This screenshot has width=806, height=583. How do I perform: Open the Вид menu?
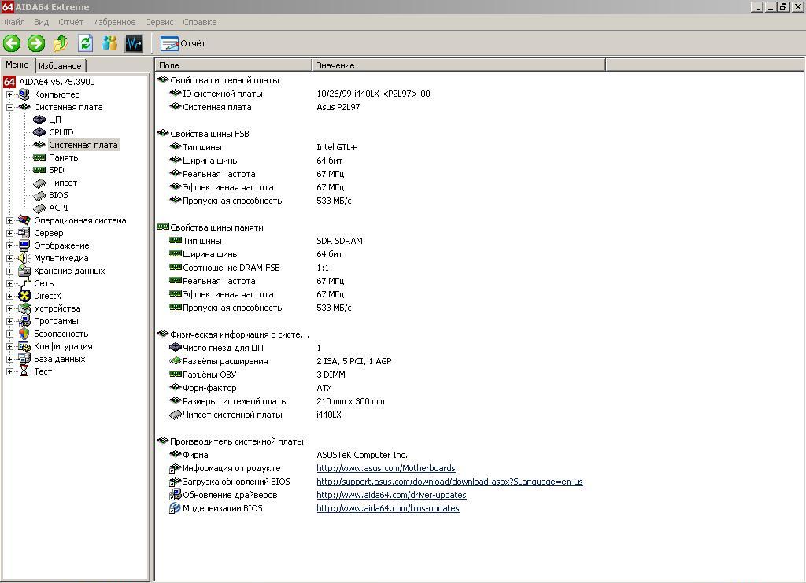click(x=41, y=22)
